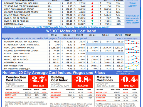The width and height of the screenshot is (143, 107).
Task: Click the red up triangle in the top St. Reinf. Bar row
Action: pyautogui.click(x=92, y=6)
